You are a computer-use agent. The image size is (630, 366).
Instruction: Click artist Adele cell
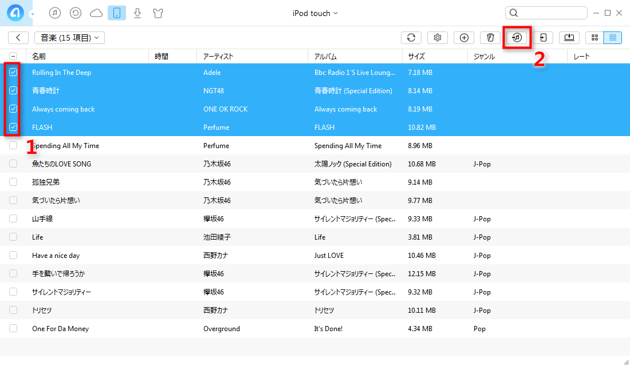212,73
